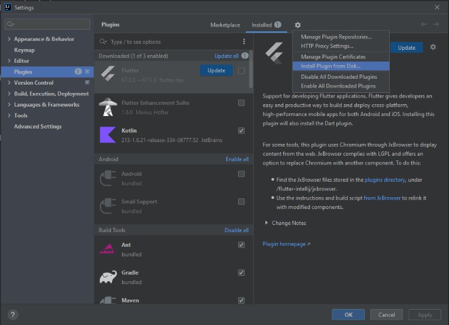The width and height of the screenshot is (449, 325).
Task: Focus the settings search field
Action: click(x=47, y=24)
